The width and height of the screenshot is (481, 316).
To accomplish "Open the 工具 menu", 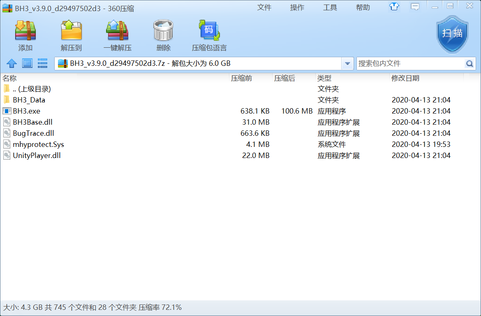I will point(330,7).
